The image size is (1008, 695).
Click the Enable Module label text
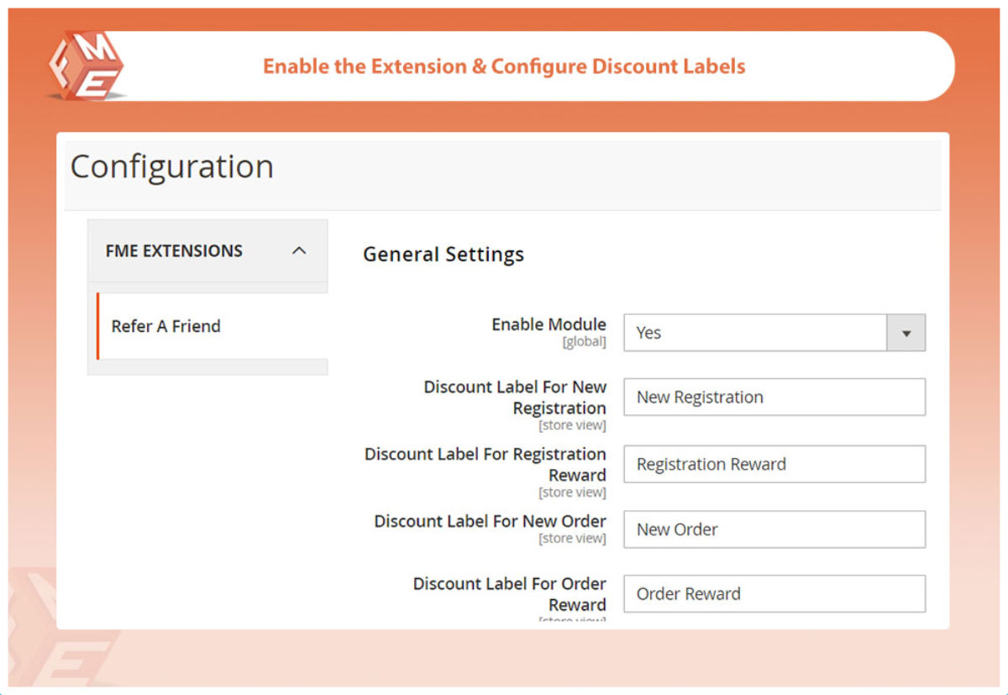point(549,324)
